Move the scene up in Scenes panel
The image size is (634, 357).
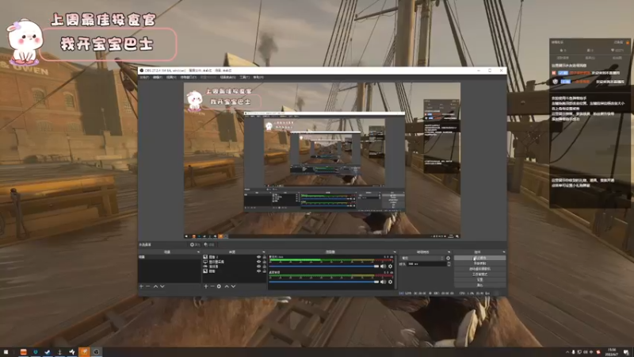155,286
